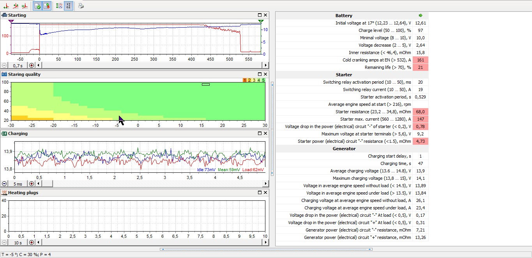
Task: Select purple marker 1 on Starting chart
Action: point(11,21)
